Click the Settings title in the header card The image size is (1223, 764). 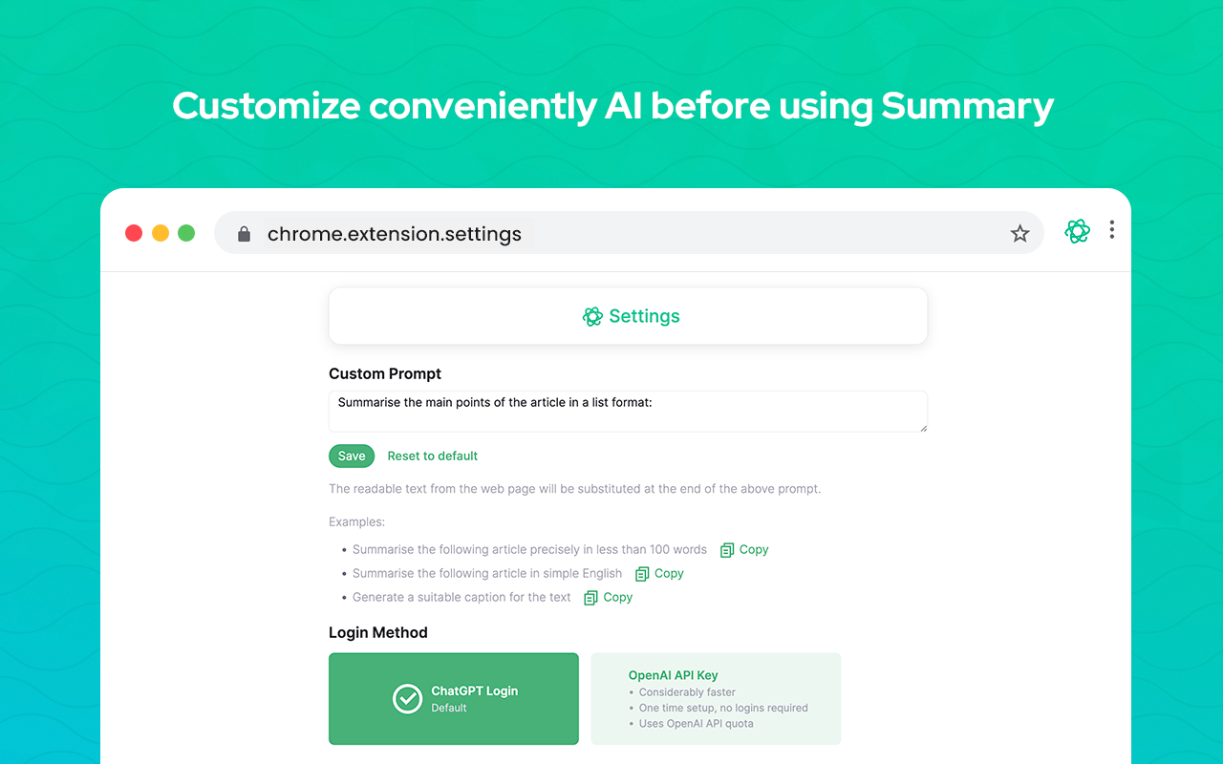click(644, 315)
